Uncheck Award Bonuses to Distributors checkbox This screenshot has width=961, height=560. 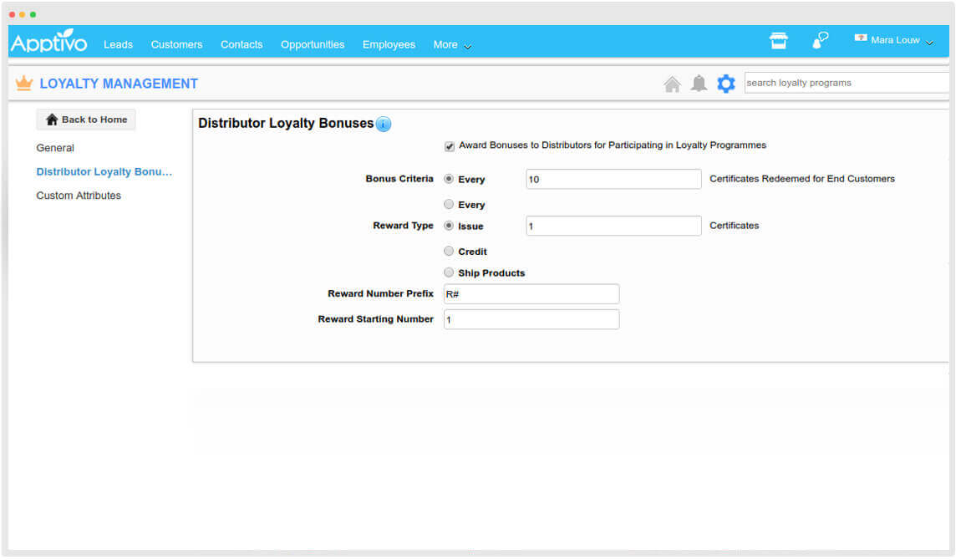[449, 145]
